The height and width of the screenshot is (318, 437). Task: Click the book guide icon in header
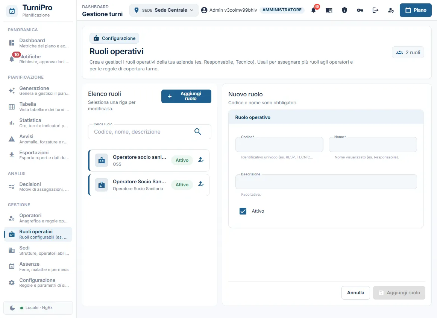coord(329,10)
